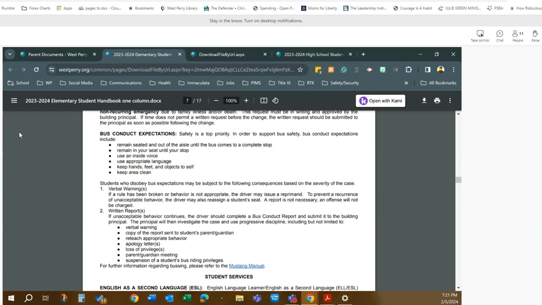
Task: Open the red arrow extension icon
Action: (369, 69)
